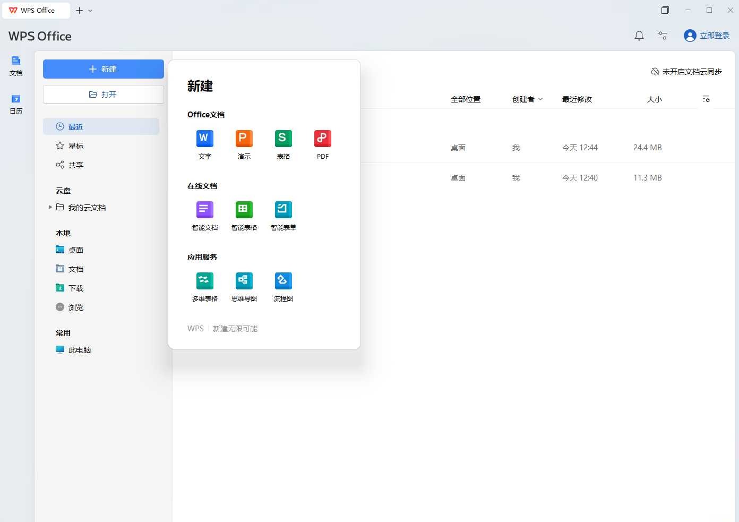This screenshot has width=739, height=522.
Task: Create a new 演示 presentation
Action: click(244, 144)
